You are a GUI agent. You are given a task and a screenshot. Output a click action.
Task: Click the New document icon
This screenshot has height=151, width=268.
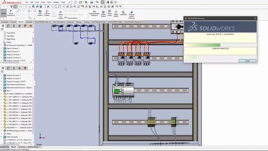tap(75, 2)
